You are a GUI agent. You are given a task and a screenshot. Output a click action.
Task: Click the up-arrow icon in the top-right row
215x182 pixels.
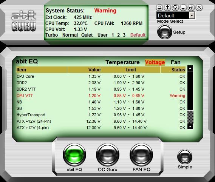pos(167,7)
